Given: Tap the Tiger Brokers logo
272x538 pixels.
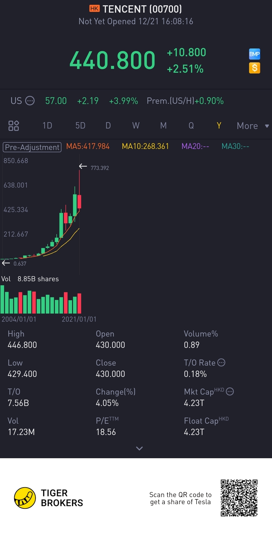Looking at the screenshot, I should [25, 498].
